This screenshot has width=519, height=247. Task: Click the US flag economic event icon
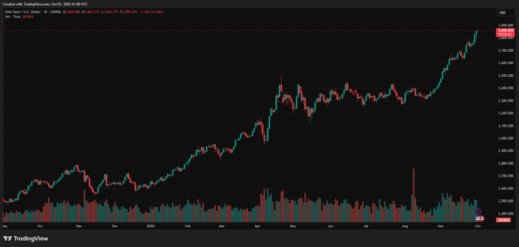tap(478, 218)
